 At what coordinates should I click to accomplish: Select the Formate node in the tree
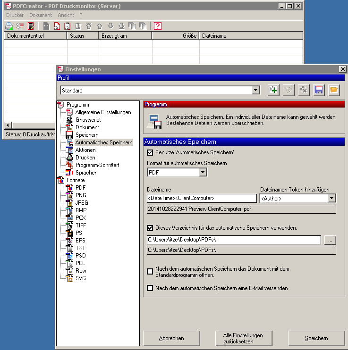[x=76, y=180]
